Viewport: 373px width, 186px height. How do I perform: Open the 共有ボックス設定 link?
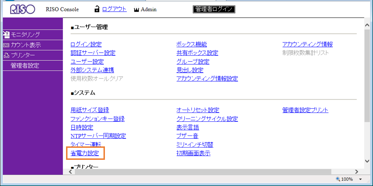pos(197,53)
